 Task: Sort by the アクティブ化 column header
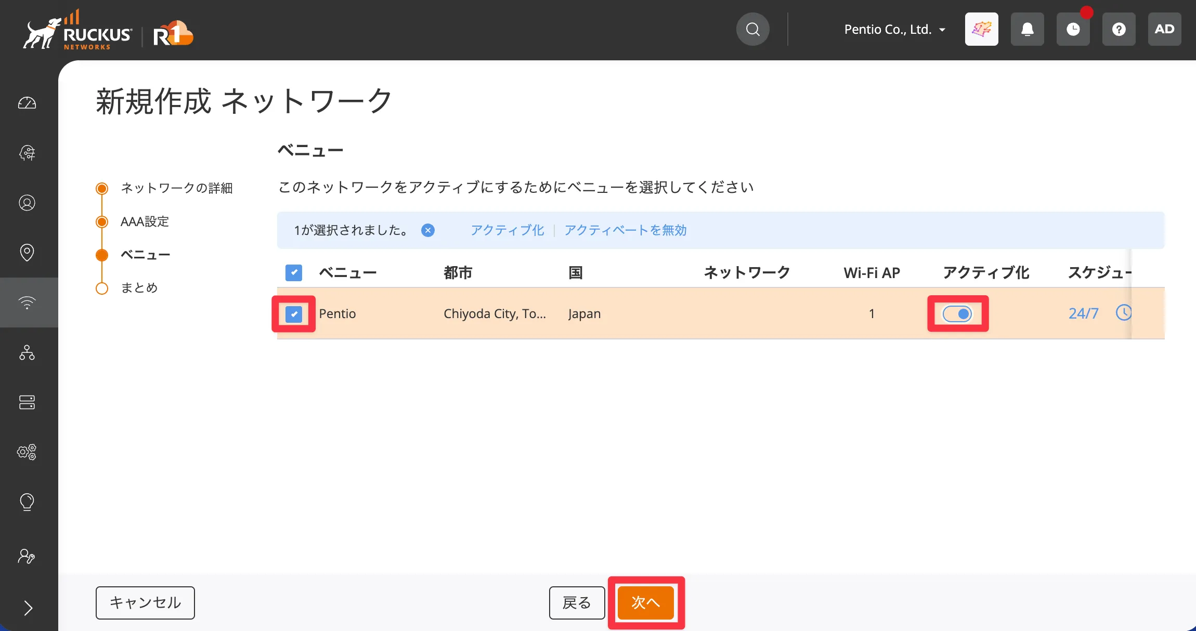click(x=986, y=273)
